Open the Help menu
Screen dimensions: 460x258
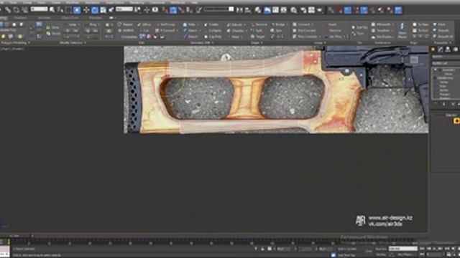pyautogui.click(x=194, y=3)
